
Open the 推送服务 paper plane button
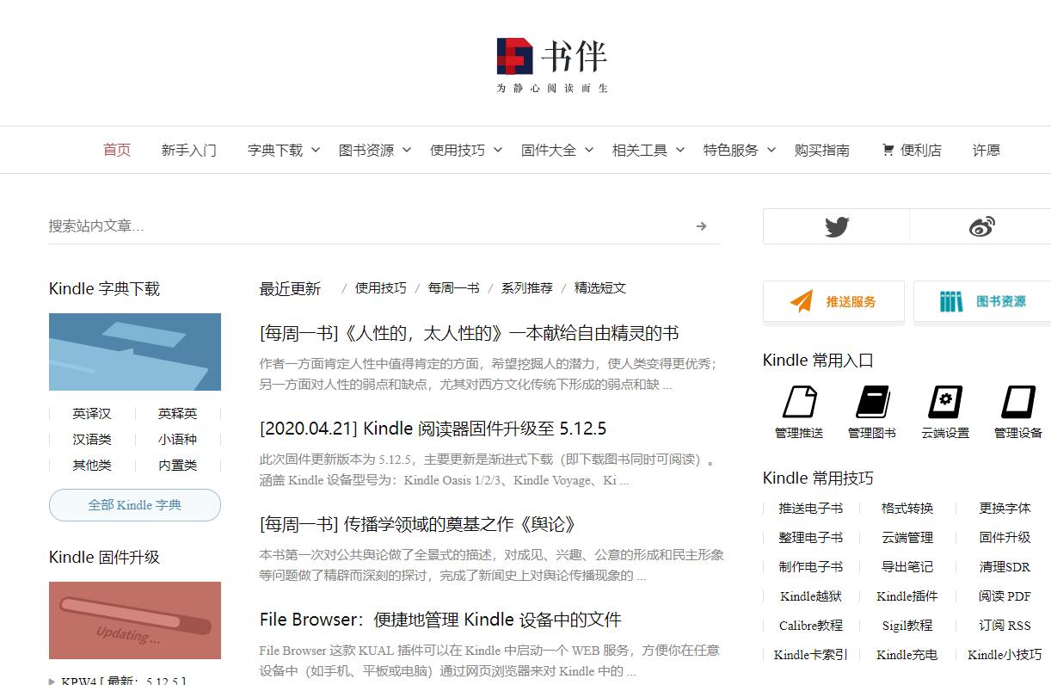(x=833, y=301)
